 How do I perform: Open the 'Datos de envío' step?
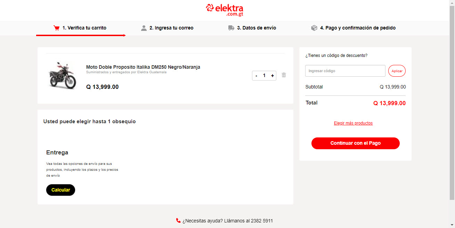tap(257, 28)
